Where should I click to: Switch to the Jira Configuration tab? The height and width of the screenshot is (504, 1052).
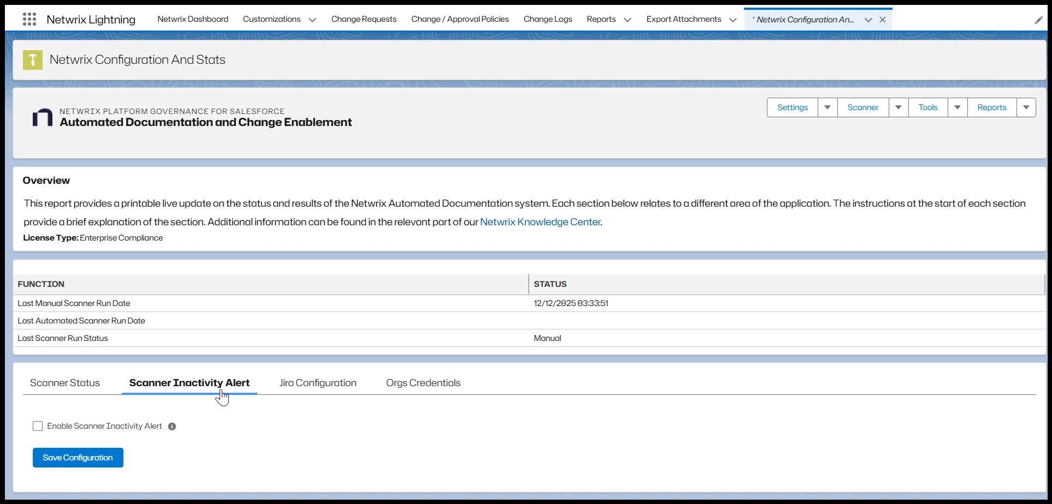point(318,383)
